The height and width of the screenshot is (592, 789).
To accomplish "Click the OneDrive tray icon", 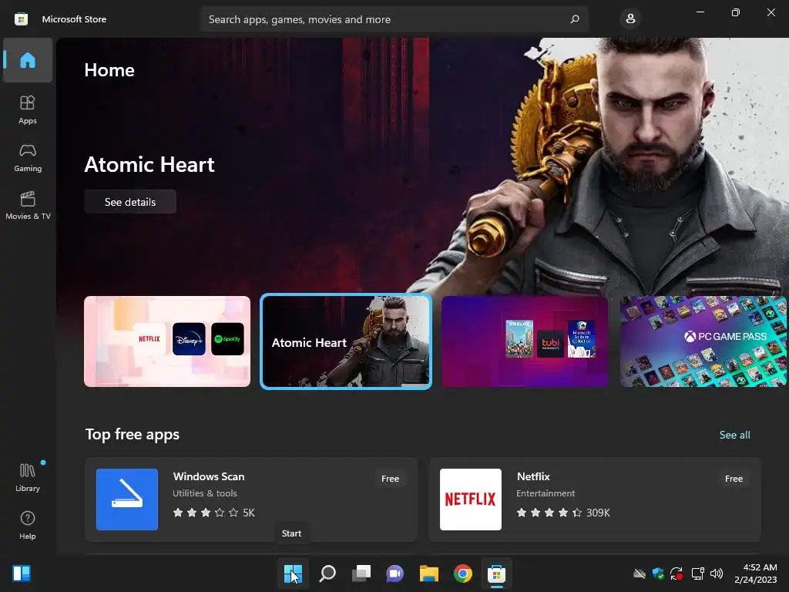I will coord(640,573).
